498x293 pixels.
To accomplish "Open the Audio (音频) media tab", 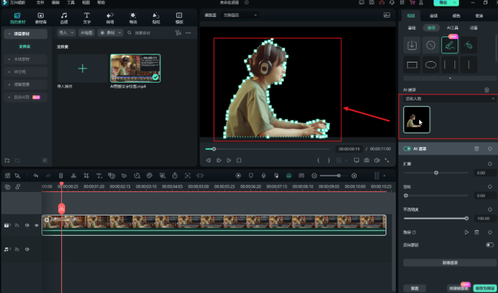I will pos(64,17).
